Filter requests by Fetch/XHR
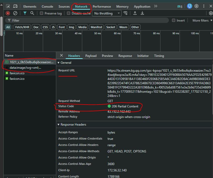Viewport: 213px width, 178px height. tap(22, 27)
